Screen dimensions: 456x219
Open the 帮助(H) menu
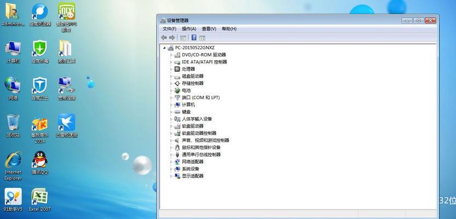pos(229,29)
